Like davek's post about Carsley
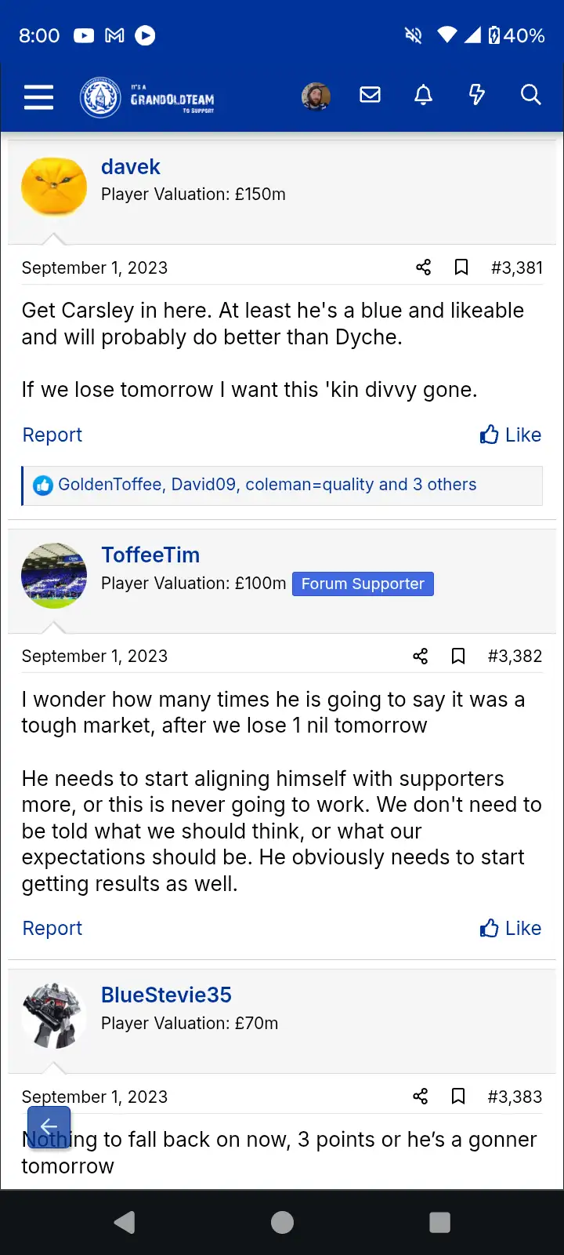 [511, 435]
